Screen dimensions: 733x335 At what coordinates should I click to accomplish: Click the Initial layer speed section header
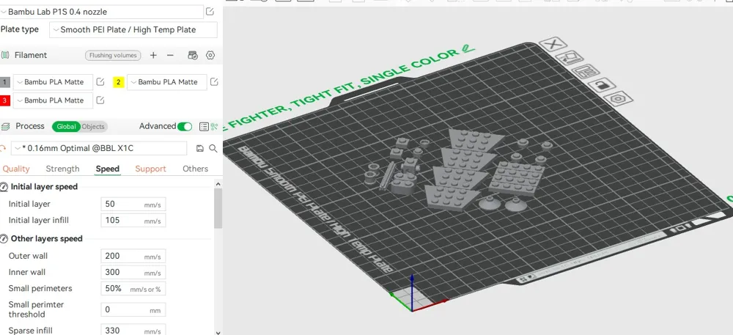click(x=44, y=187)
